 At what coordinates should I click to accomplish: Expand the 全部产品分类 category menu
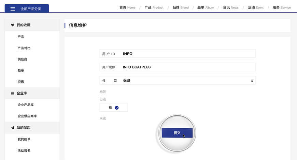pos(27,9)
